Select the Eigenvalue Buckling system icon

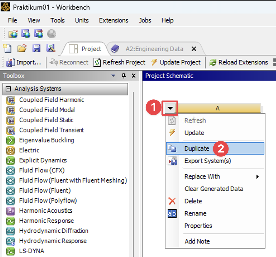(10, 140)
